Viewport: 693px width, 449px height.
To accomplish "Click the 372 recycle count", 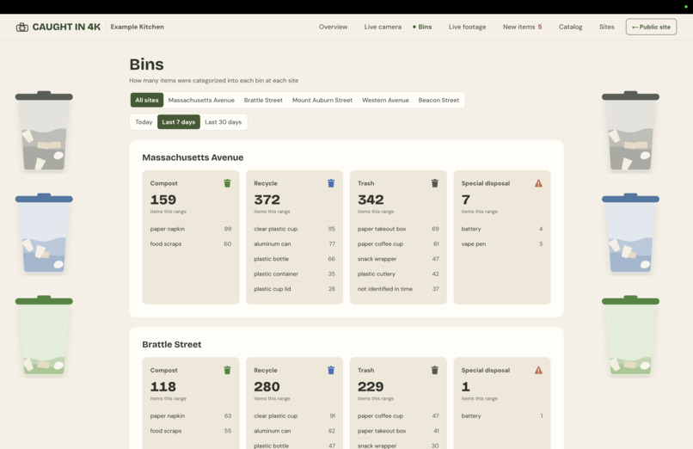I will [x=267, y=200].
